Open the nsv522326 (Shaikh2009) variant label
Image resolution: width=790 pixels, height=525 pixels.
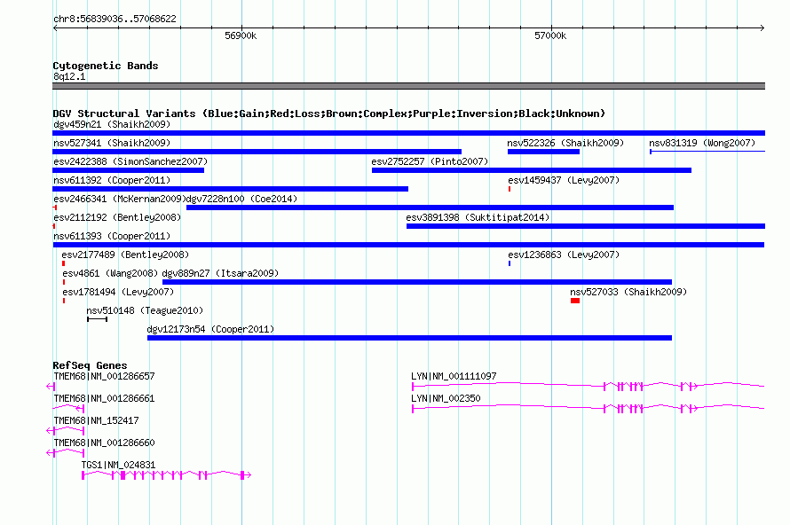(565, 143)
